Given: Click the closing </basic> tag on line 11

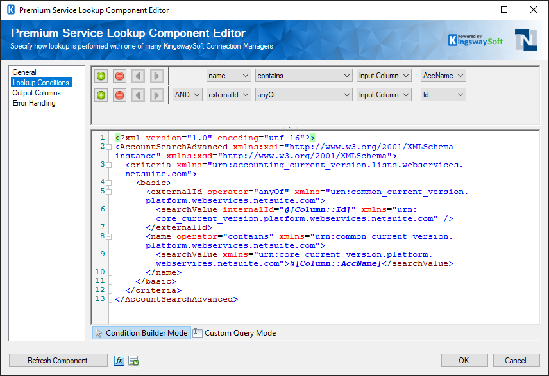Looking at the screenshot, I should pos(156,281).
